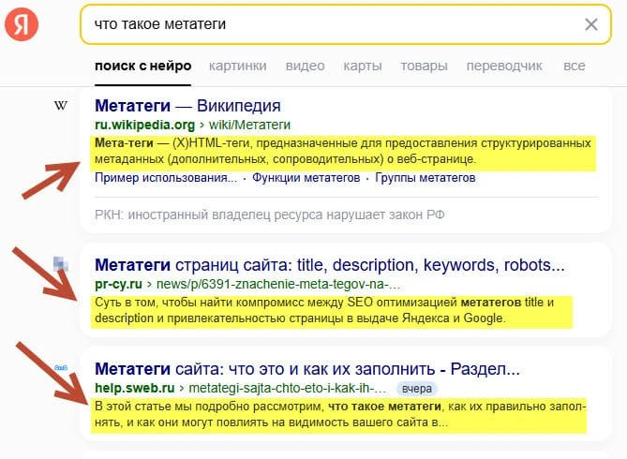
Task: Open the help.sweb.ru favicon beside the third result
Action: pyautogui.click(x=61, y=367)
